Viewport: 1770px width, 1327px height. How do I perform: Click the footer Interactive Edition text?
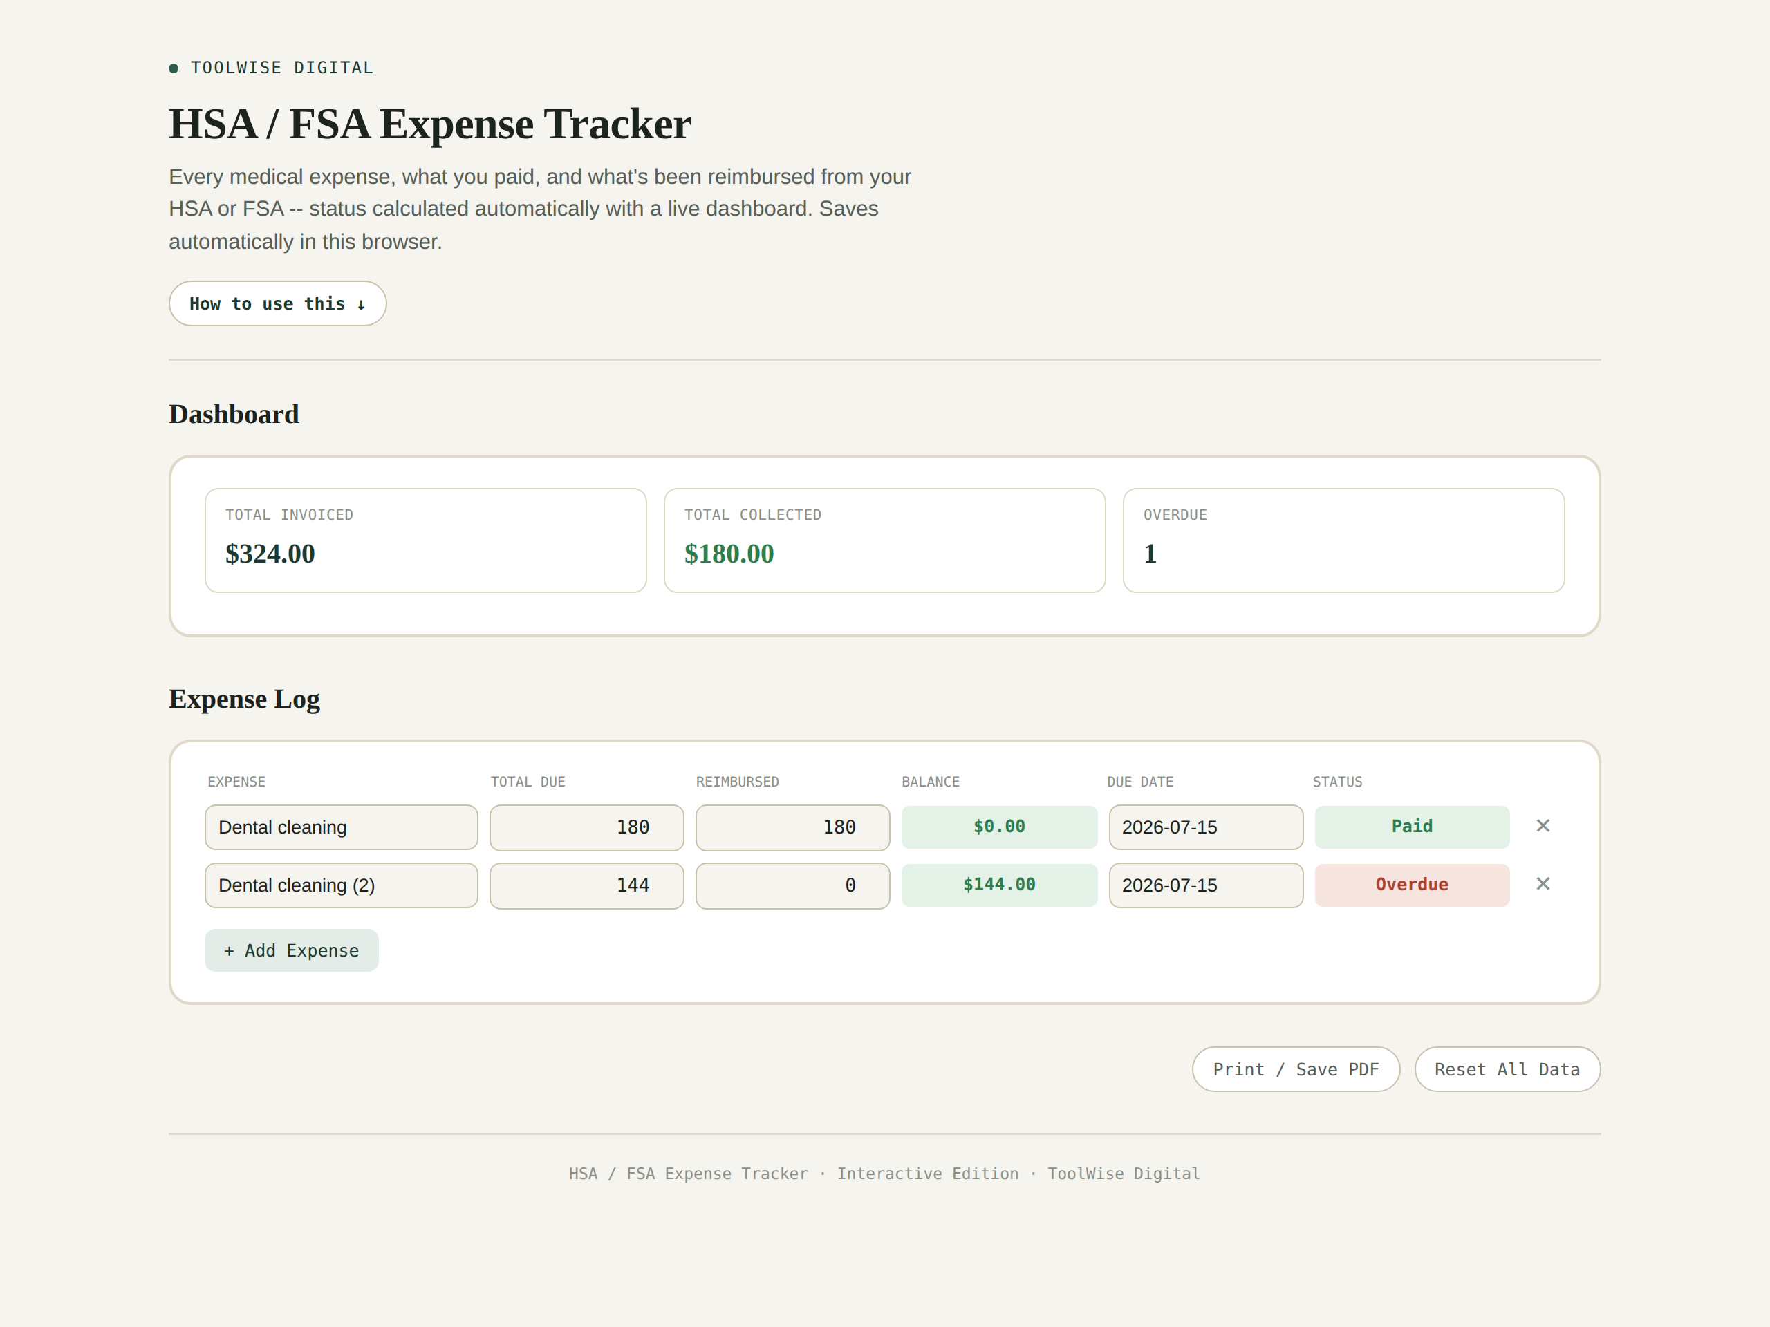pyautogui.click(x=928, y=1174)
